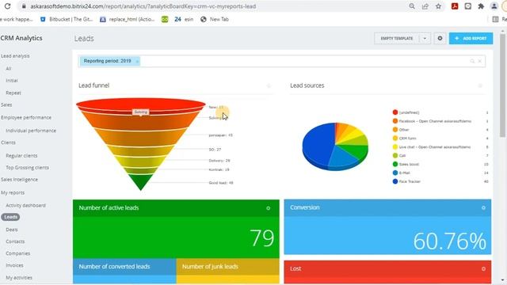Open Employee performance section

coord(26,117)
